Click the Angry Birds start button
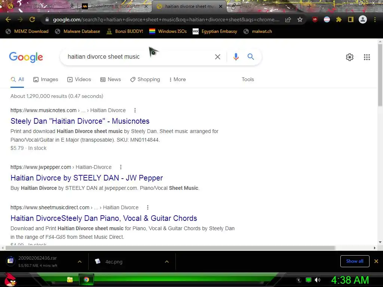 coord(10,280)
